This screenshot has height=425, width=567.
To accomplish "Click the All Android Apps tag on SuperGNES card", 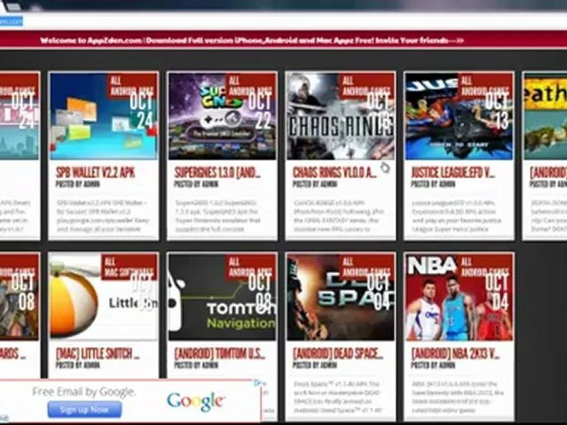I will coord(250,86).
